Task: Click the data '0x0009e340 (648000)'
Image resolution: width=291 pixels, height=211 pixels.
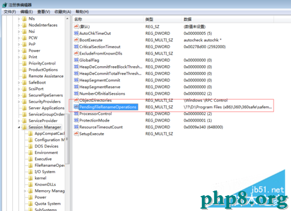Action: [203, 127]
